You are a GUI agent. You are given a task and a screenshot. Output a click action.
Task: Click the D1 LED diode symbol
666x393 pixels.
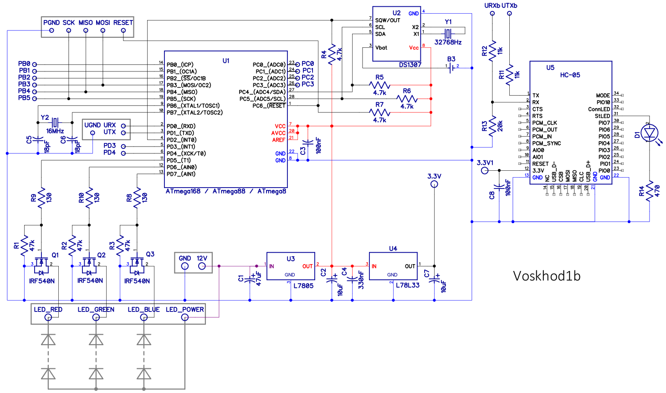(x=649, y=133)
